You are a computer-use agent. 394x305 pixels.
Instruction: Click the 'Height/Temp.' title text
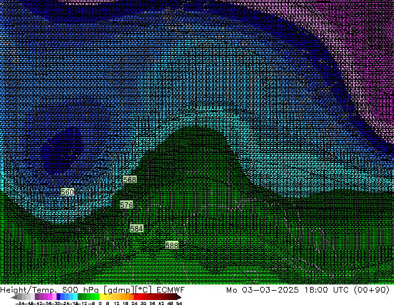[29, 290]
